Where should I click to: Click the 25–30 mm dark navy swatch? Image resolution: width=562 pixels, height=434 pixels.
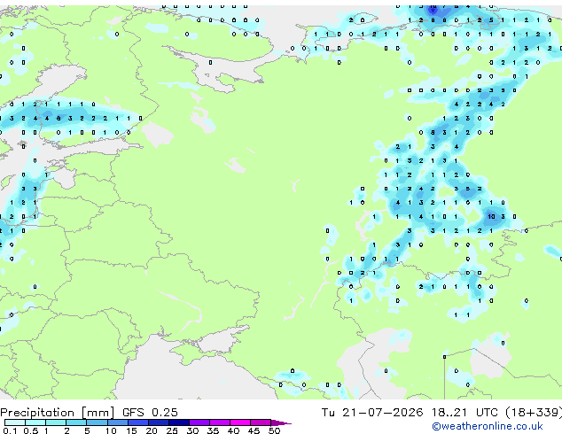coord(178,422)
